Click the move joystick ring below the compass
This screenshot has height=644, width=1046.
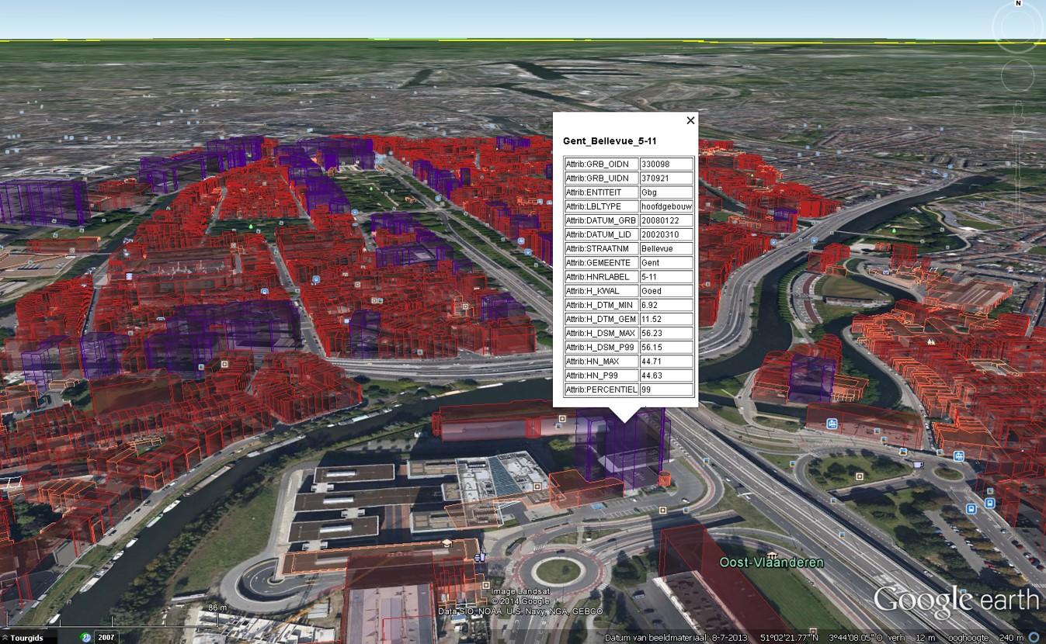tap(1017, 75)
